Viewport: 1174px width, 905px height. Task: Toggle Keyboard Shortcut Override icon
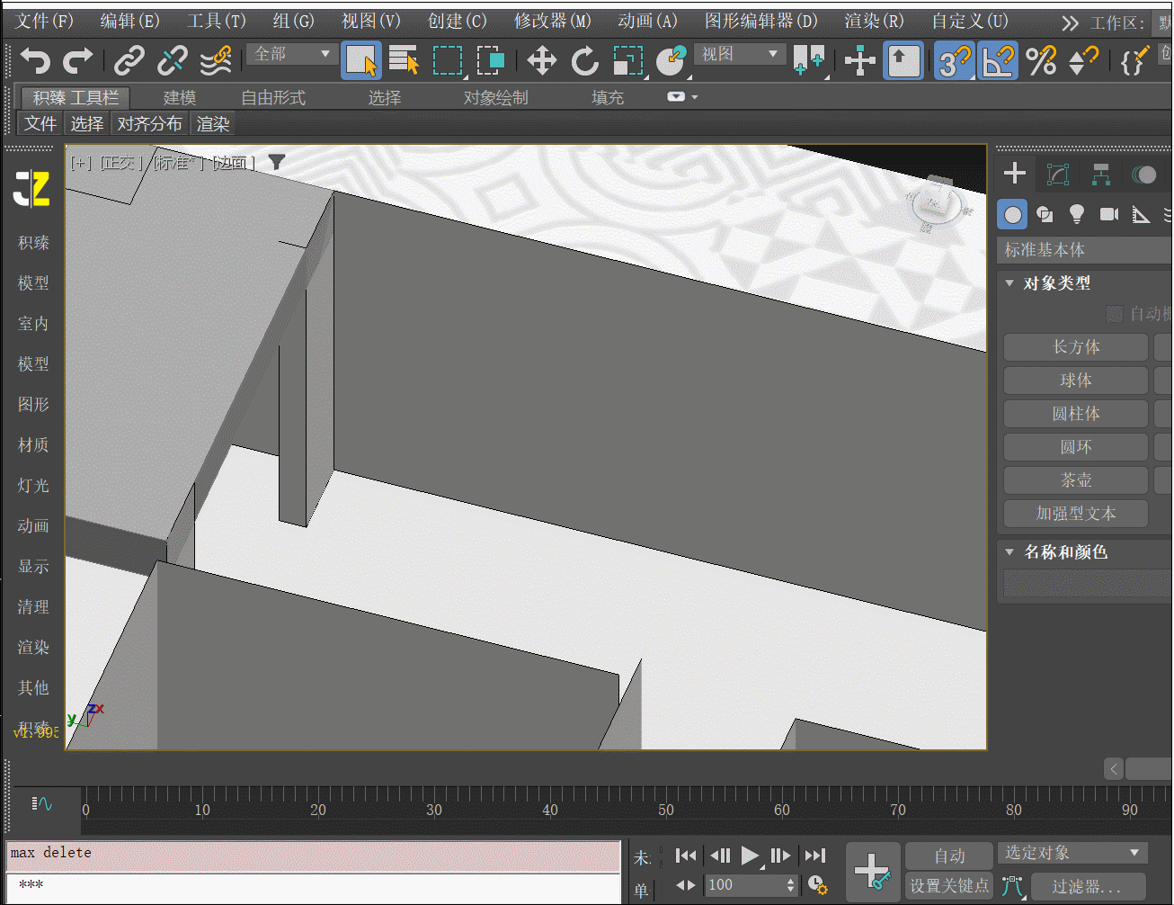coord(903,61)
